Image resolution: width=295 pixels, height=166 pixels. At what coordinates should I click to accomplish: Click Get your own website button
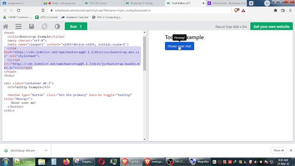point(271,27)
